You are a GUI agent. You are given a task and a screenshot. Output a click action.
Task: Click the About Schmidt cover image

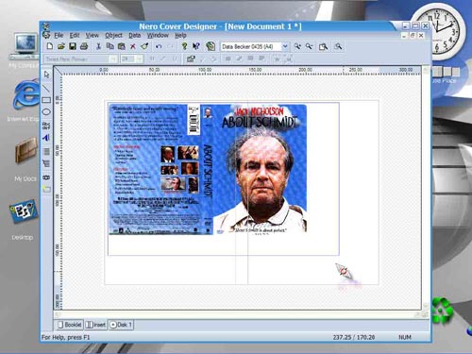[x=208, y=169]
